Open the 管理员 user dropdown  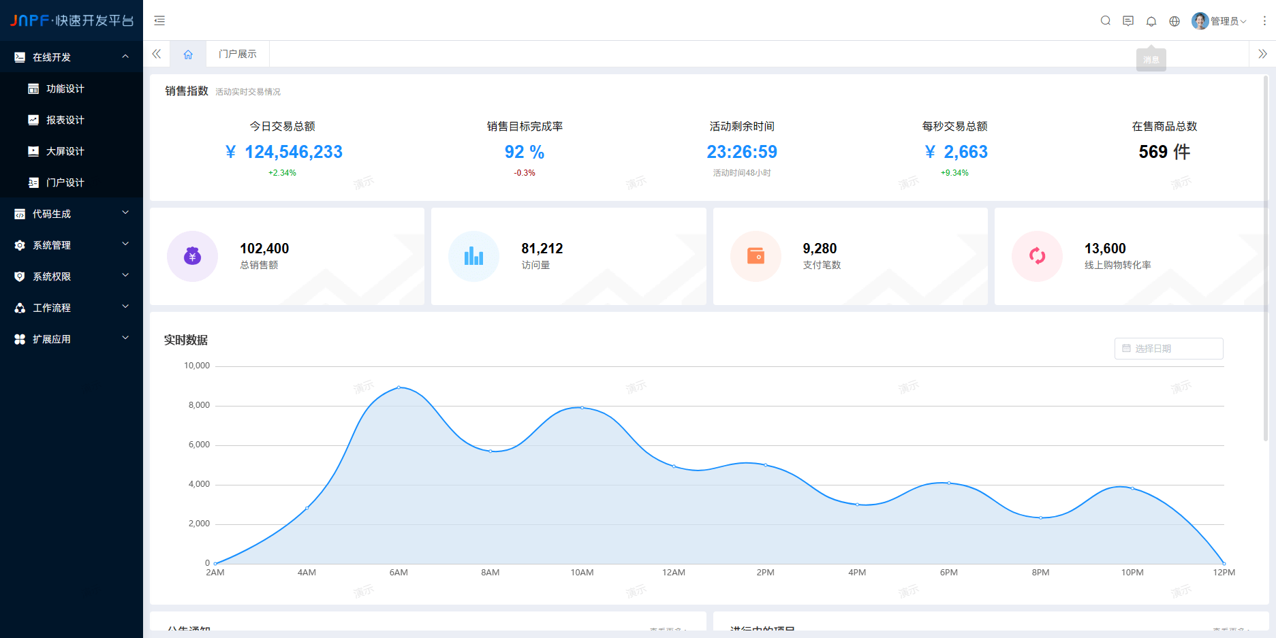(x=1220, y=21)
